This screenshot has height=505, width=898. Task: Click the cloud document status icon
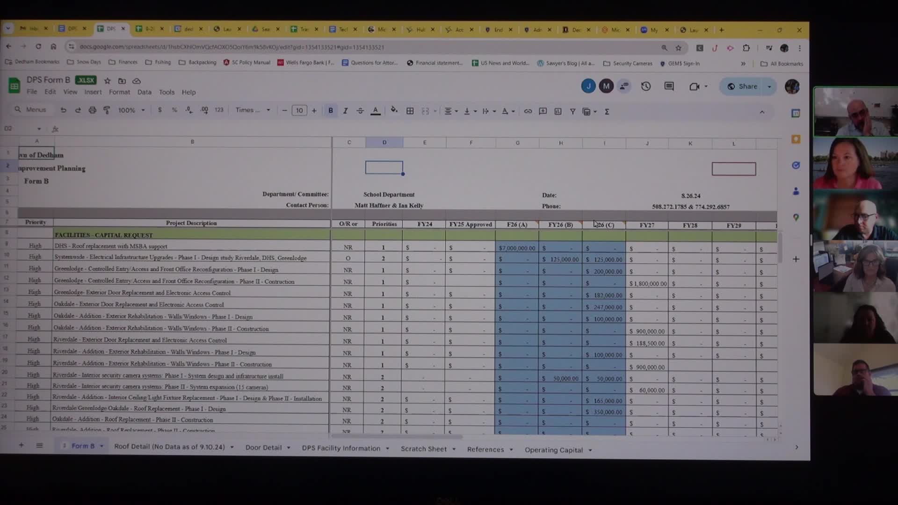coord(137,81)
